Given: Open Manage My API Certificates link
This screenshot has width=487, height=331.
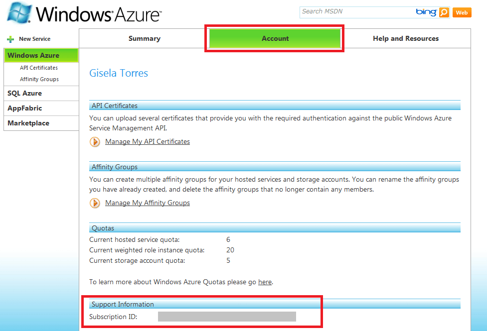Looking at the screenshot, I should click(148, 141).
